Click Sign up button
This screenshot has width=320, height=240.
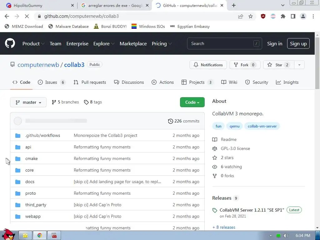[x=298, y=44]
